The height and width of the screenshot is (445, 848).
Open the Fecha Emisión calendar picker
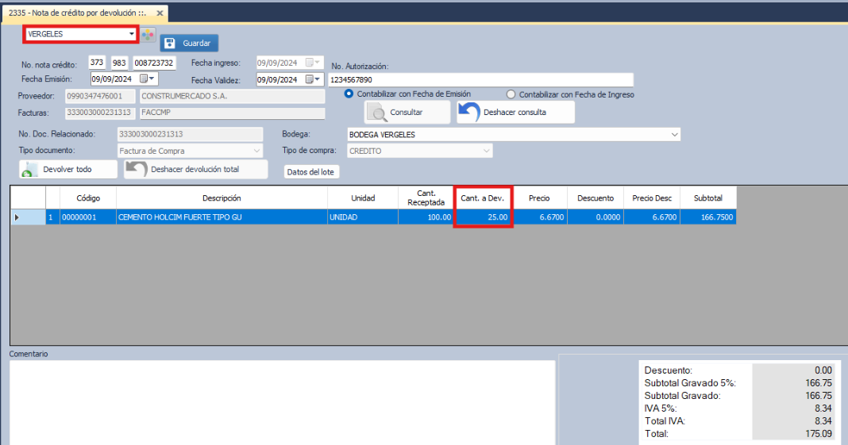coord(147,79)
